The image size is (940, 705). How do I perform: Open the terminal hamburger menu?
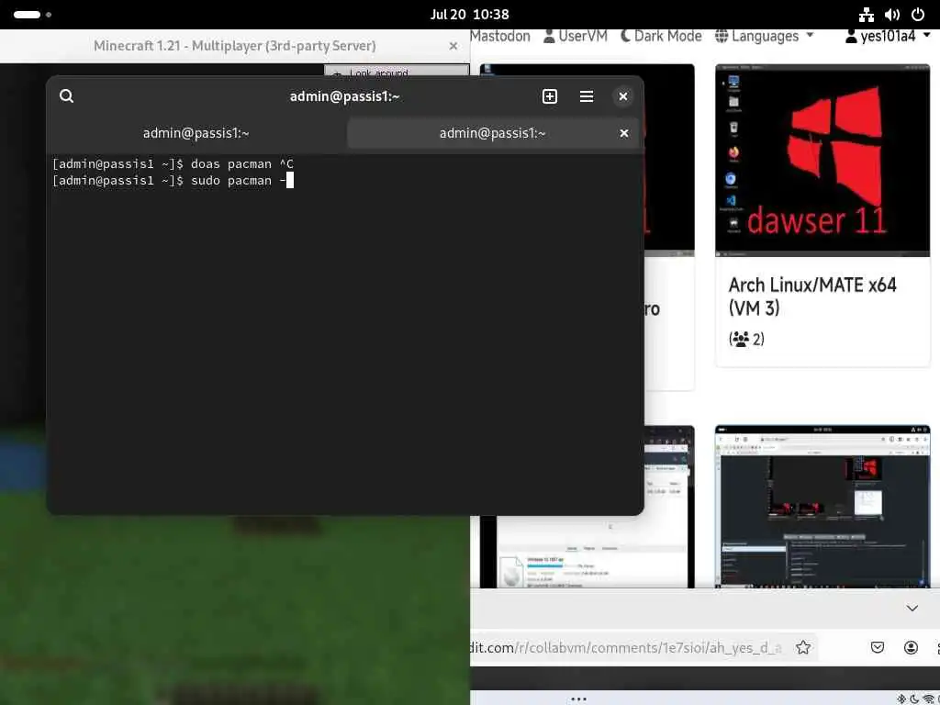coord(587,96)
